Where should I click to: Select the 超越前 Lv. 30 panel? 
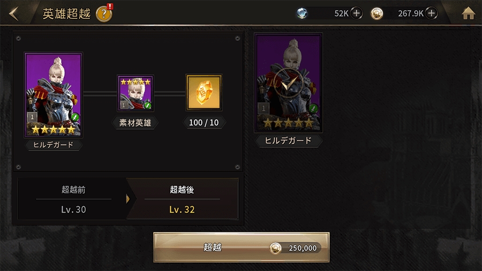coord(73,199)
